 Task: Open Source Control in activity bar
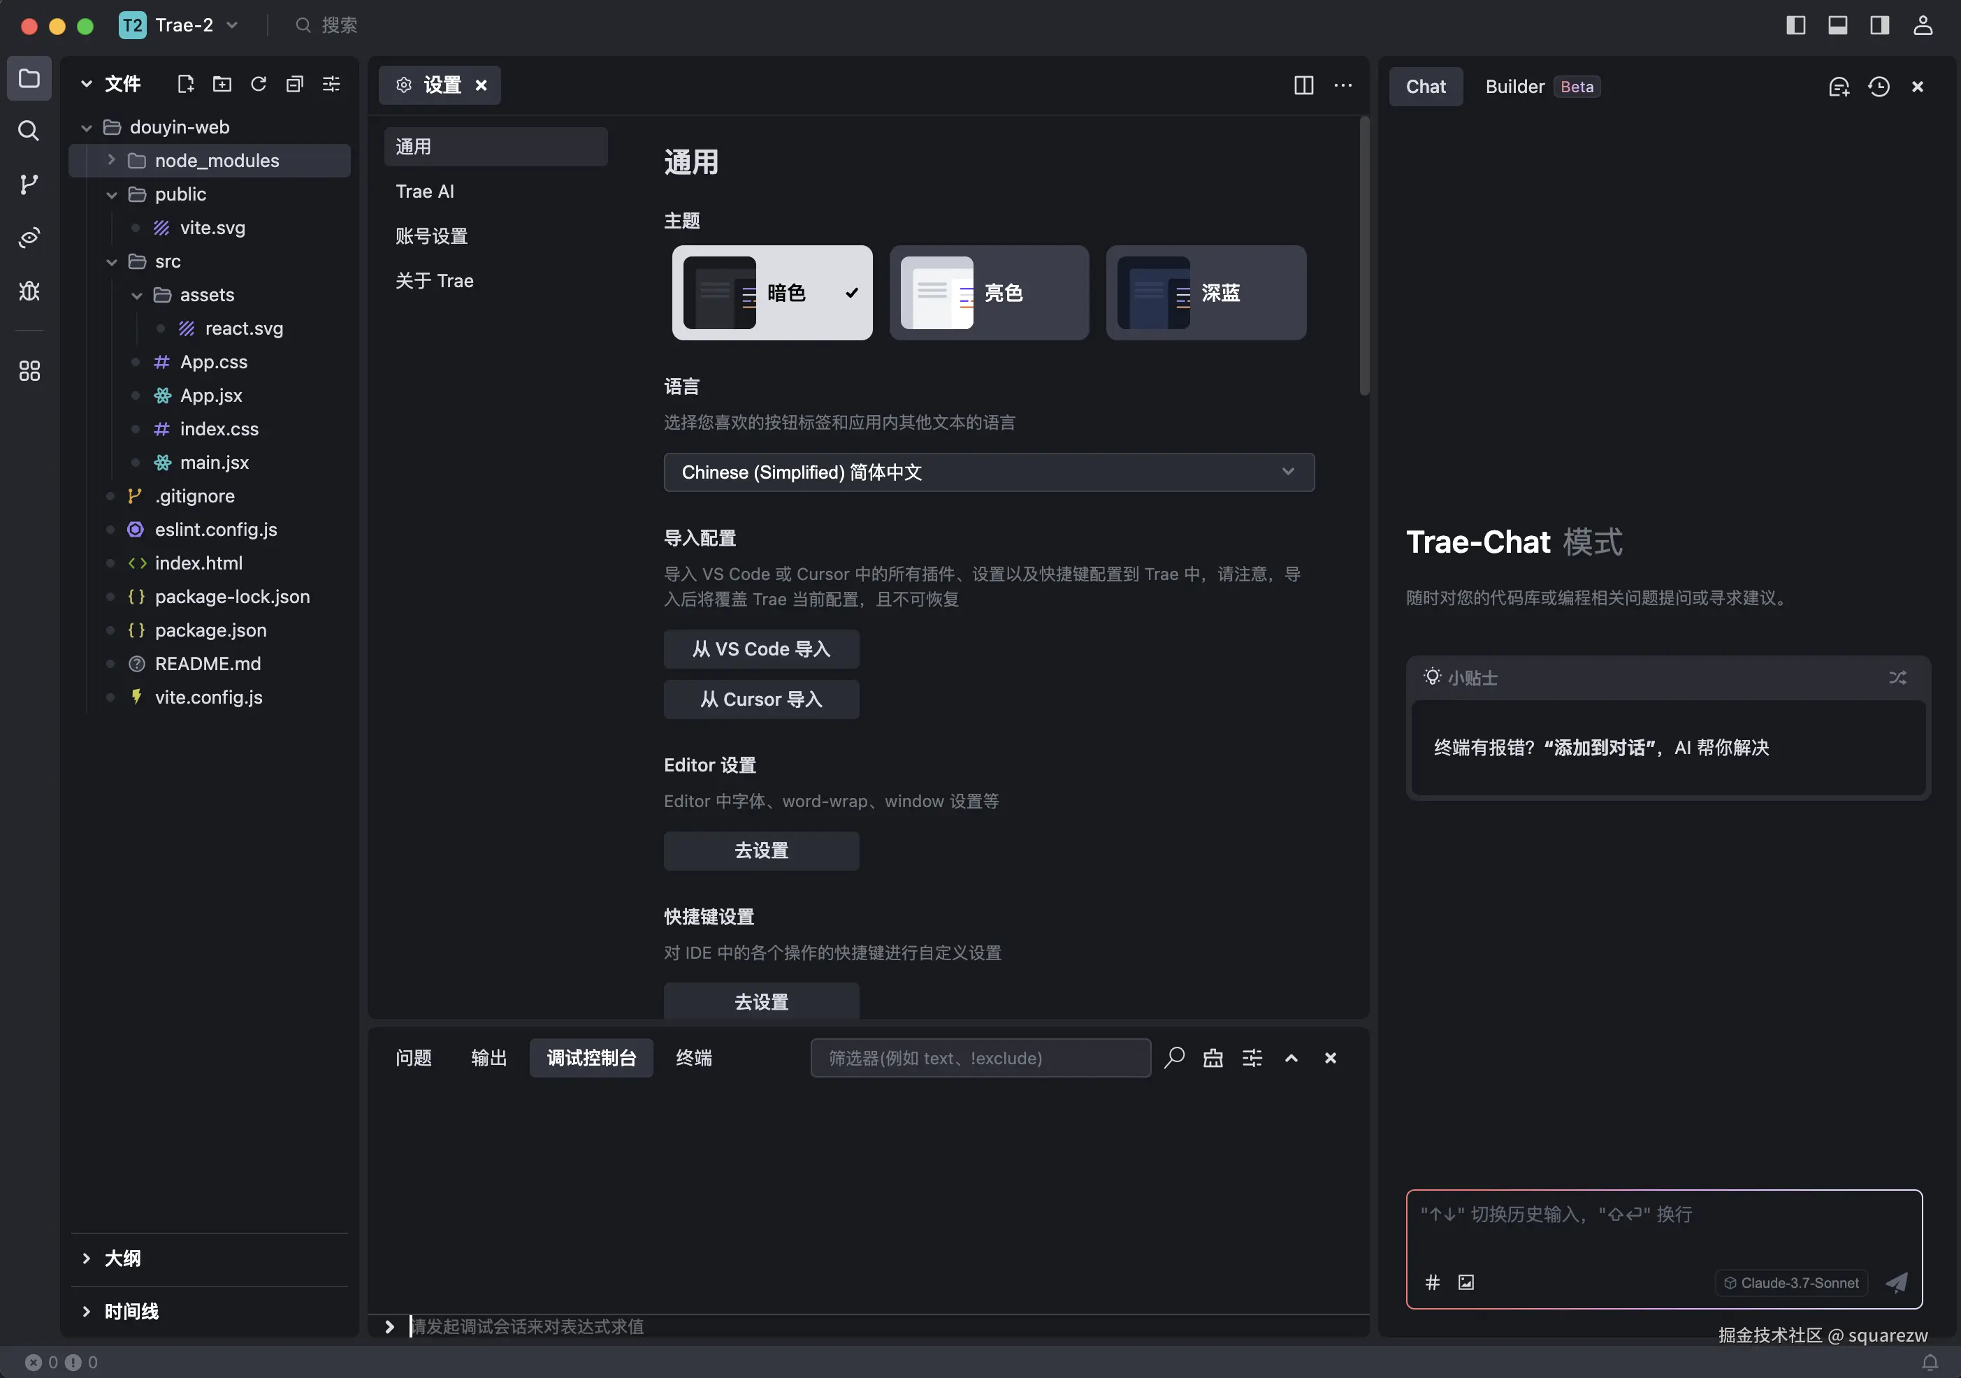29,184
